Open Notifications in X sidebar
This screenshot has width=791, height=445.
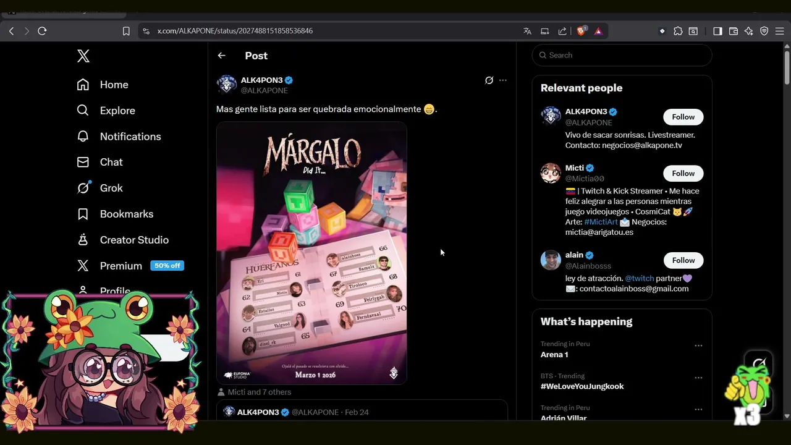click(x=119, y=137)
